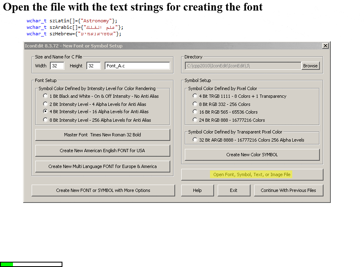Browse for a directory
This screenshot has width=364, height=267.
point(310,66)
